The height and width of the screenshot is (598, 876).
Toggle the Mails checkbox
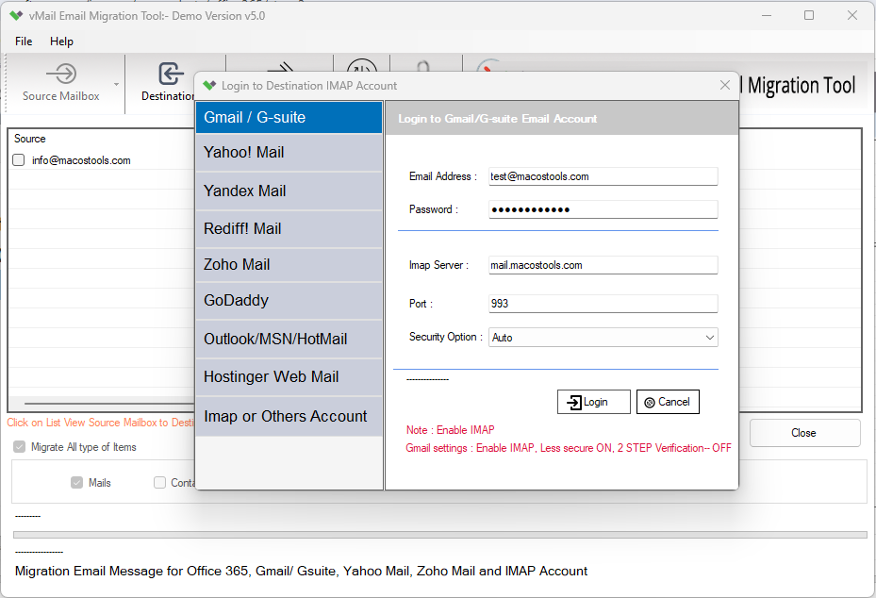point(76,483)
